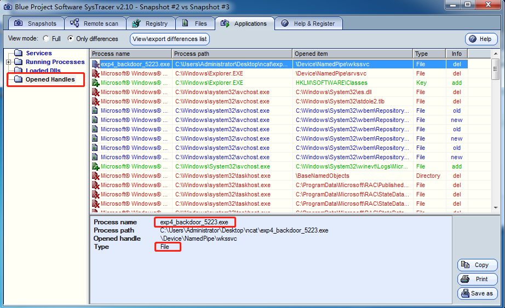This screenshot has height=308, width=505.
Task: Sort by Process name column header
Action: pos(131,54)
